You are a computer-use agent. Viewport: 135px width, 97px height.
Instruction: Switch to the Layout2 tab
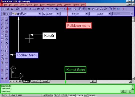coord(45,81)
